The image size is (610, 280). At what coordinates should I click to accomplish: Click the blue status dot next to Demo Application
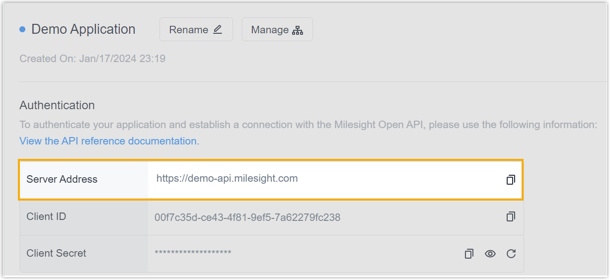[22, 29]
